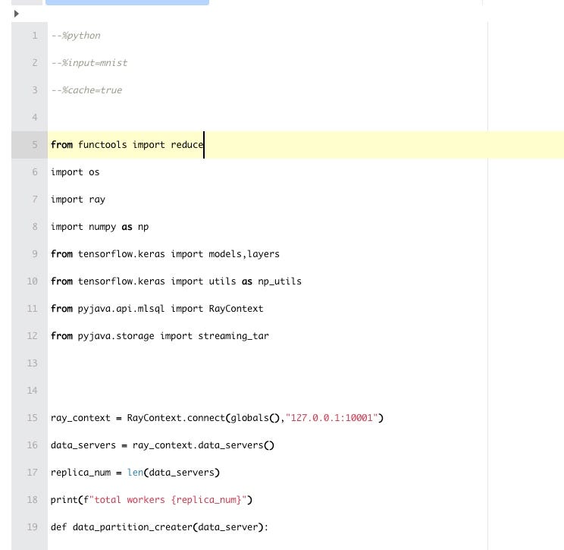The width and height of the screenshot is (564, 550).
Task: Click the 'import streaming_tar' line
Action: [160, 336]
